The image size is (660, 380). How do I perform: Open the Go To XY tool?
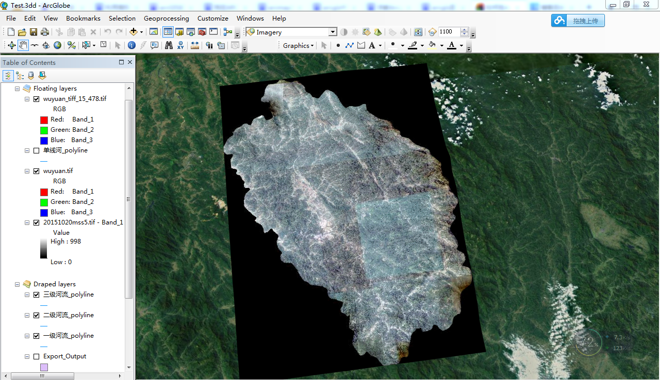click(180, 45)
